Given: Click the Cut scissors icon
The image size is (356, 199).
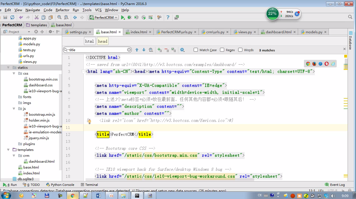Looking at the screenshot, I should [x=36, y=17].
